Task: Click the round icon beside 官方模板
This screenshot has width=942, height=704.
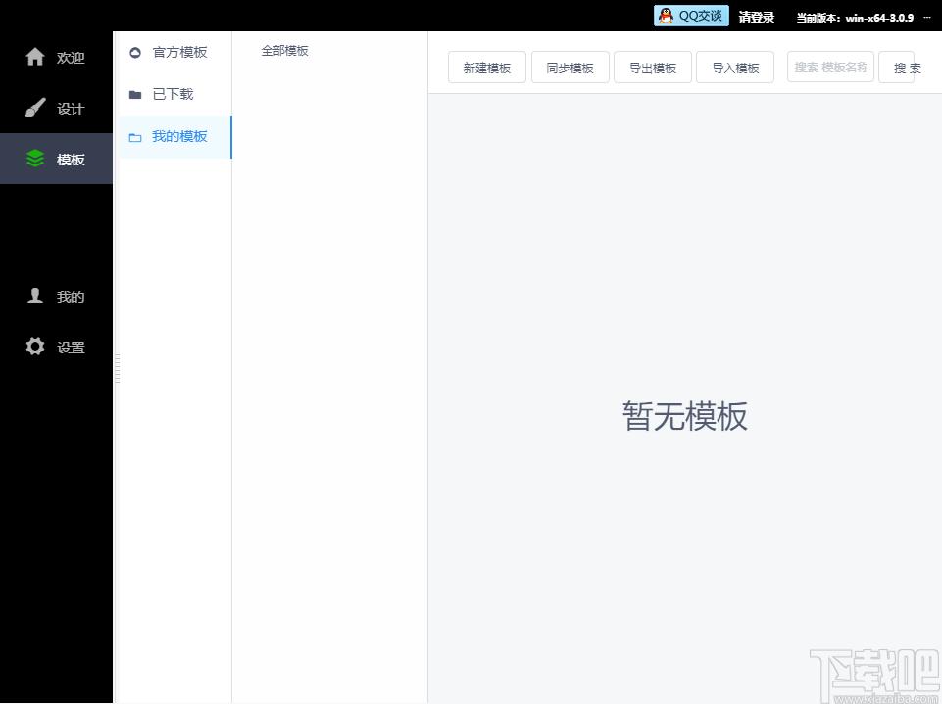Action: (135, 52)
